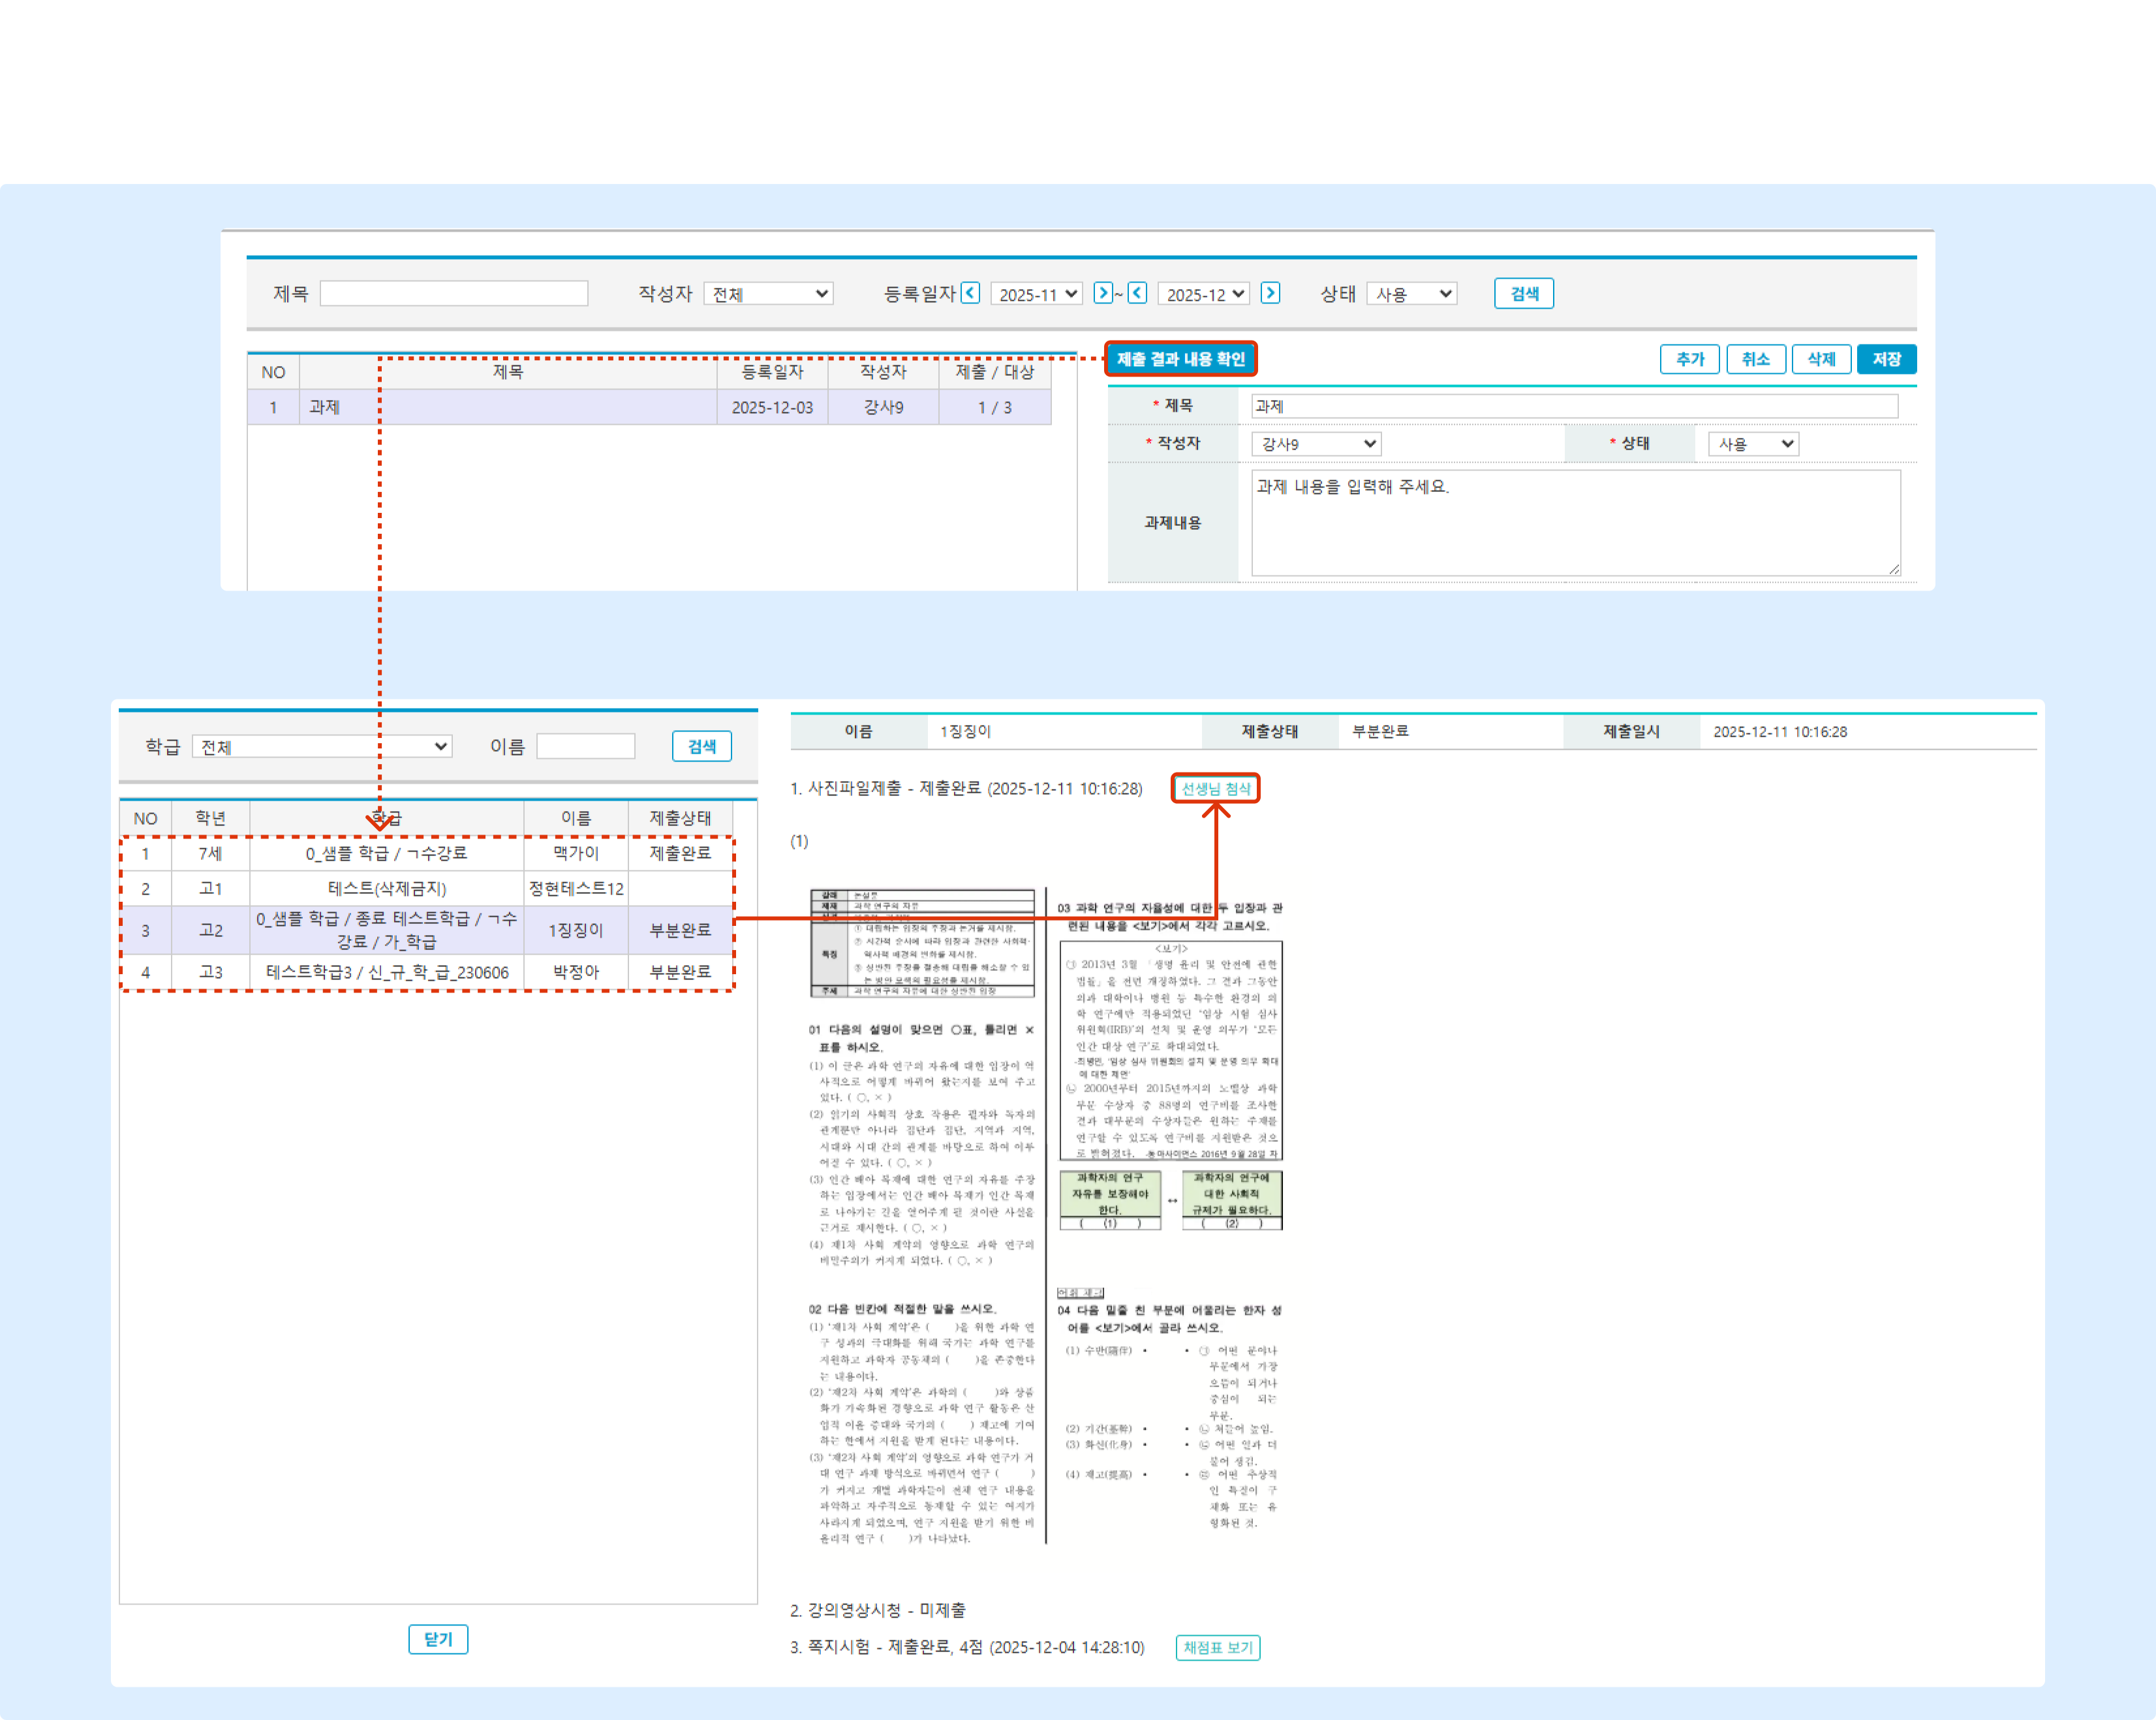Click previous-month arrow before the 2025-12 selector
Viewport: 2156px width, 1720px height.
(x=1137, y=293)
